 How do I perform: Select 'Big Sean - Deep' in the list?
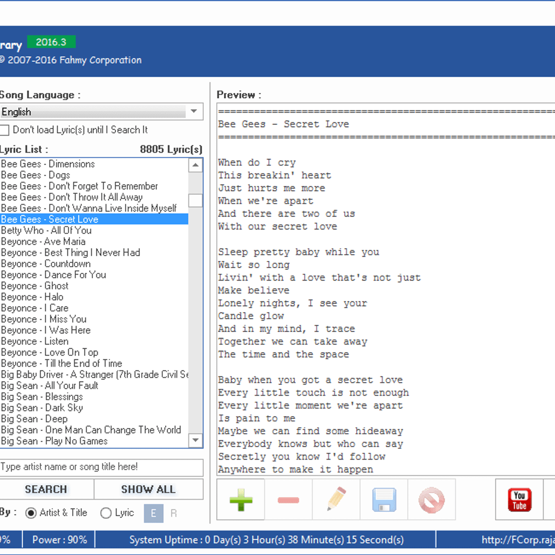(x=94, y=419)
